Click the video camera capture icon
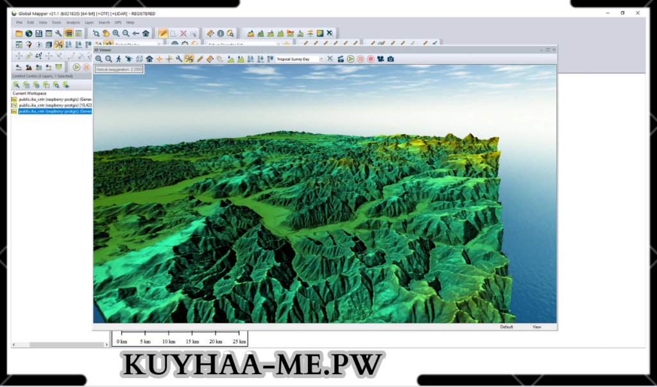 click(x=380, y=59)
